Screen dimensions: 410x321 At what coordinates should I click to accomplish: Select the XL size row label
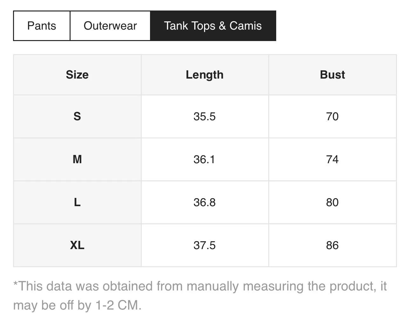coord(77,245)
